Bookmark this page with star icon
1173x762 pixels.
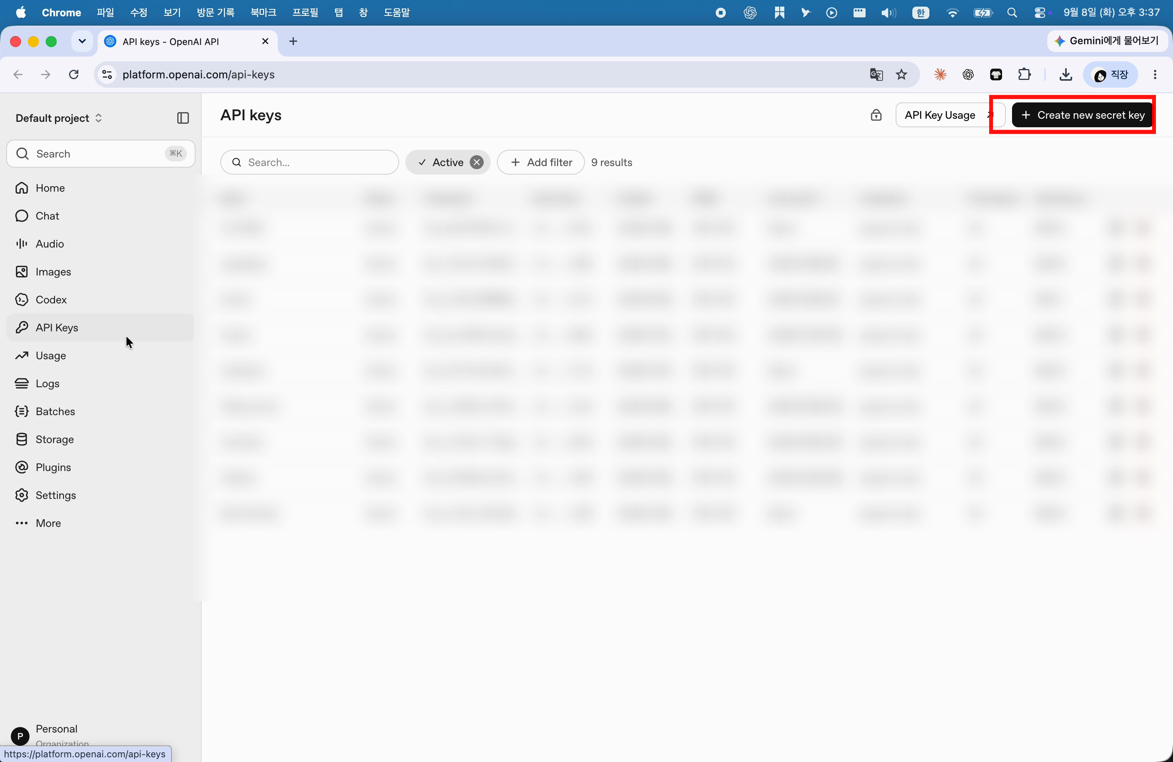pos(901,74)
